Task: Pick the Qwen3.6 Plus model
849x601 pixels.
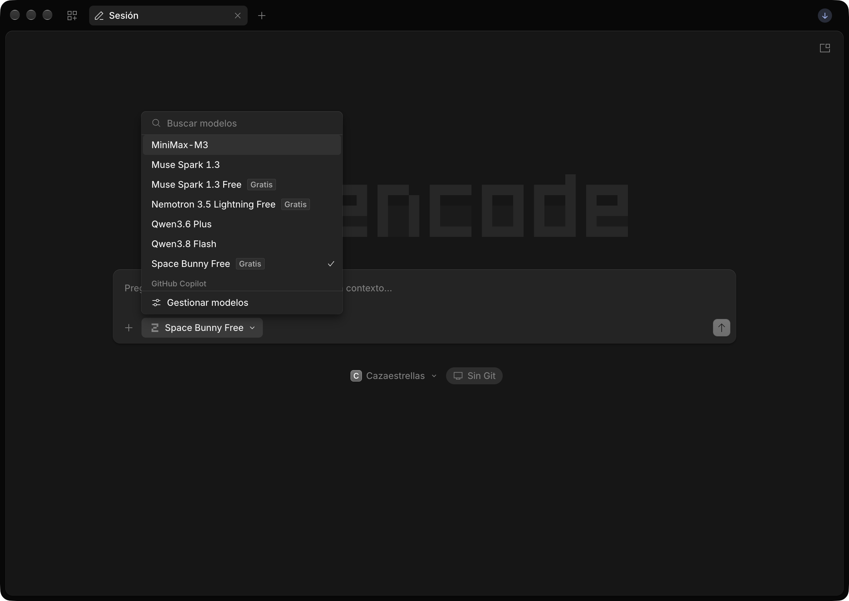Action: click(242, 224)
